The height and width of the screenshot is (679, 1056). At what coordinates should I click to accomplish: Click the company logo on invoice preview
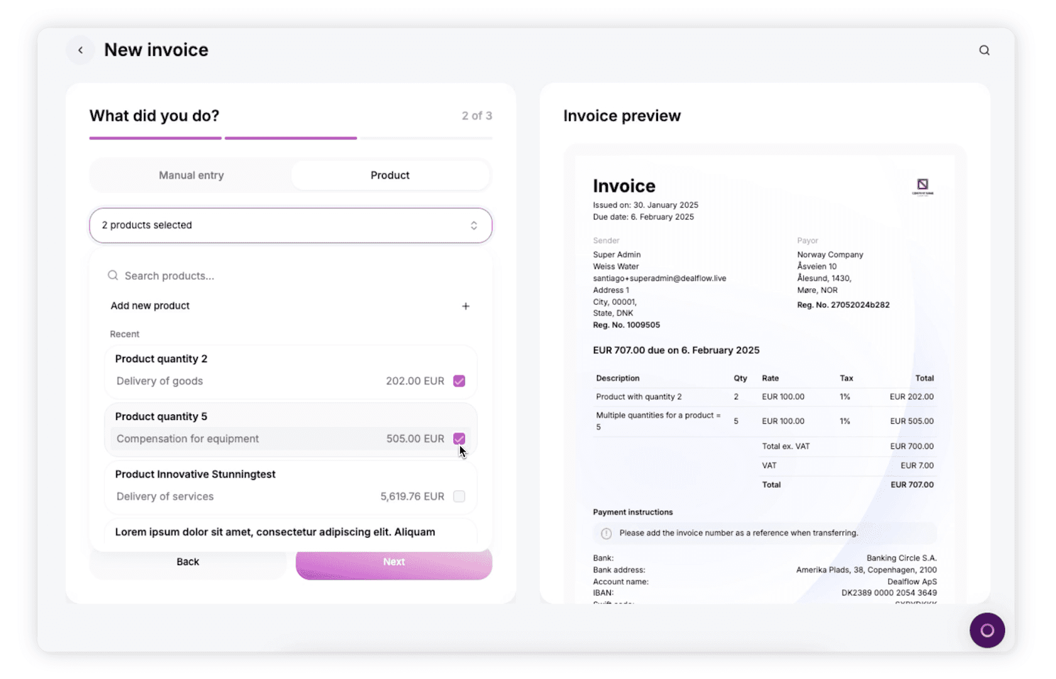[923, 187]
